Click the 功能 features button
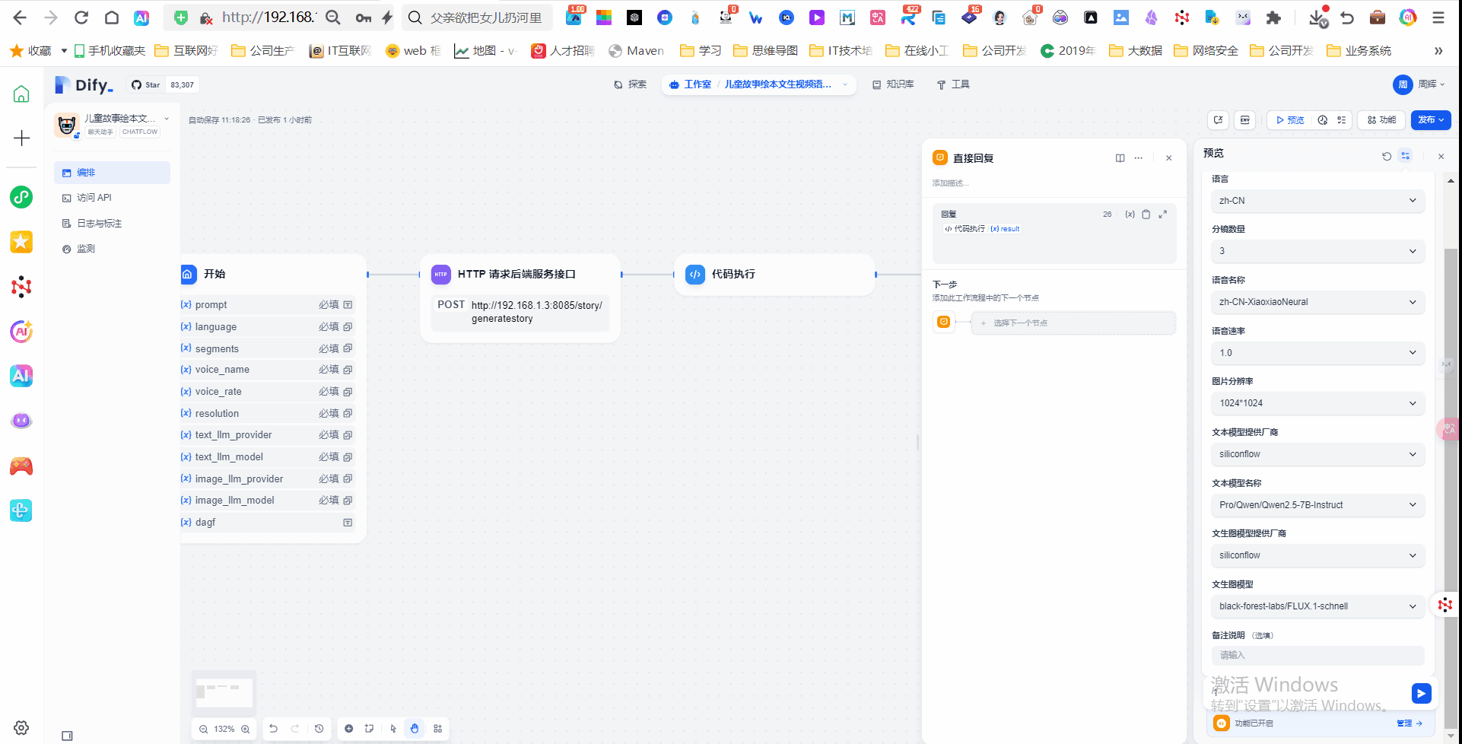The height and width of the screenshot is (744, 1462). point(1381,120)
